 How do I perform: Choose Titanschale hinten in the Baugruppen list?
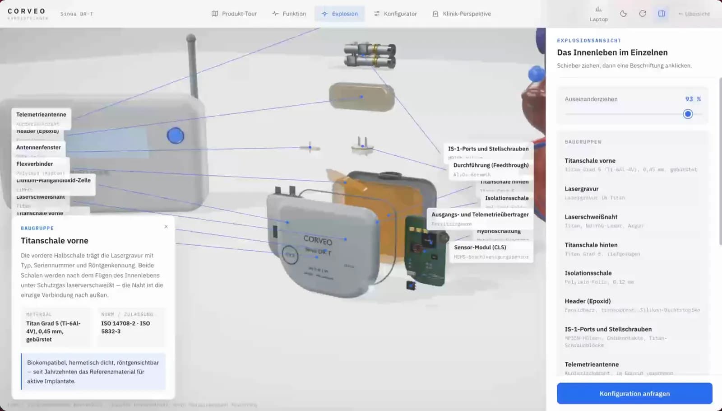click(x=633, y=249)
